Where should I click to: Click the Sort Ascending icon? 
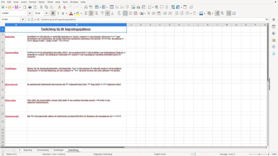pos(117,7)
